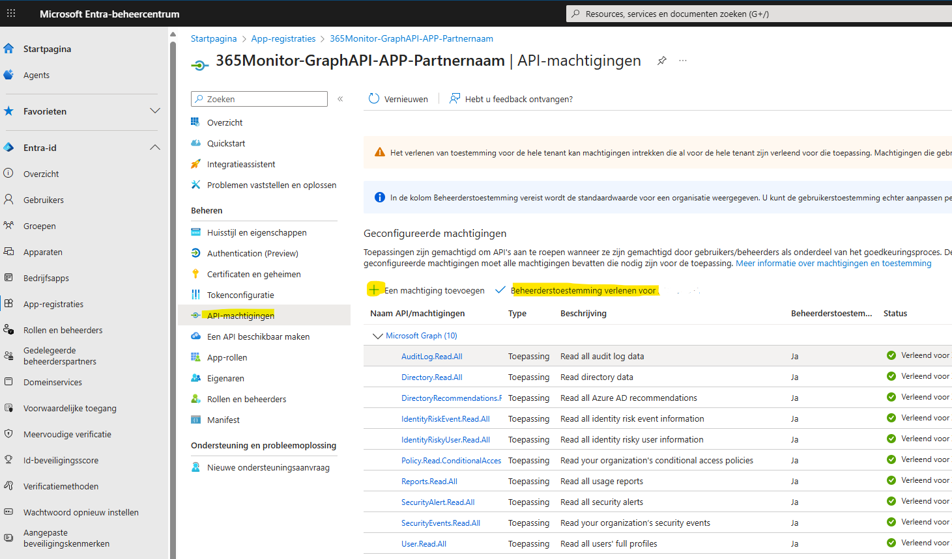Click green status checkmark on AuditLog.Read.All row

click(891, 355)
